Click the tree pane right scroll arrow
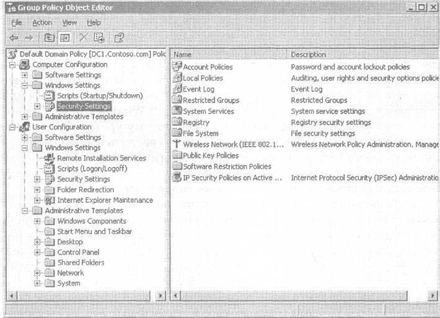The image size is (440, 318). point(161,296)
